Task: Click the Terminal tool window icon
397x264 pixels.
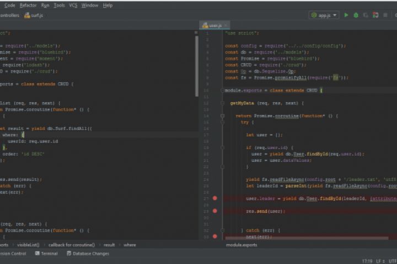Action: [37, 253]
